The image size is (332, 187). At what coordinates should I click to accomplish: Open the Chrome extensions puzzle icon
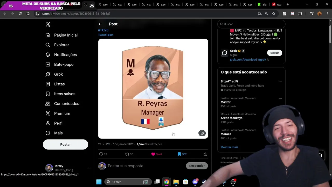300,14
